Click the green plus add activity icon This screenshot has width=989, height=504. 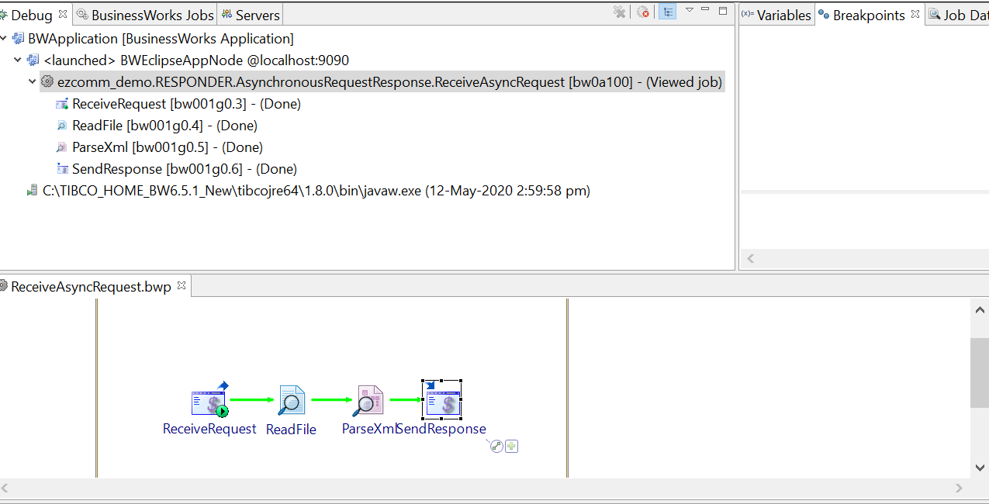pyautogui.click(x=511, y=446)
